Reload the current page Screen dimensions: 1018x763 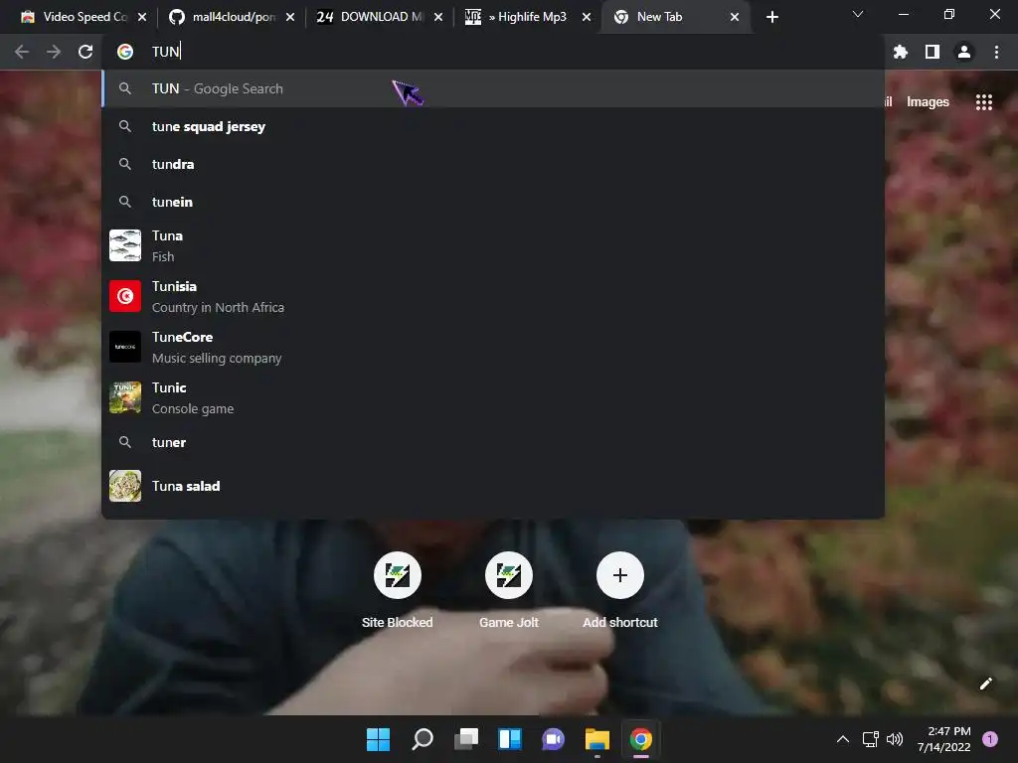pyautogui.click(x=85, y=52)
